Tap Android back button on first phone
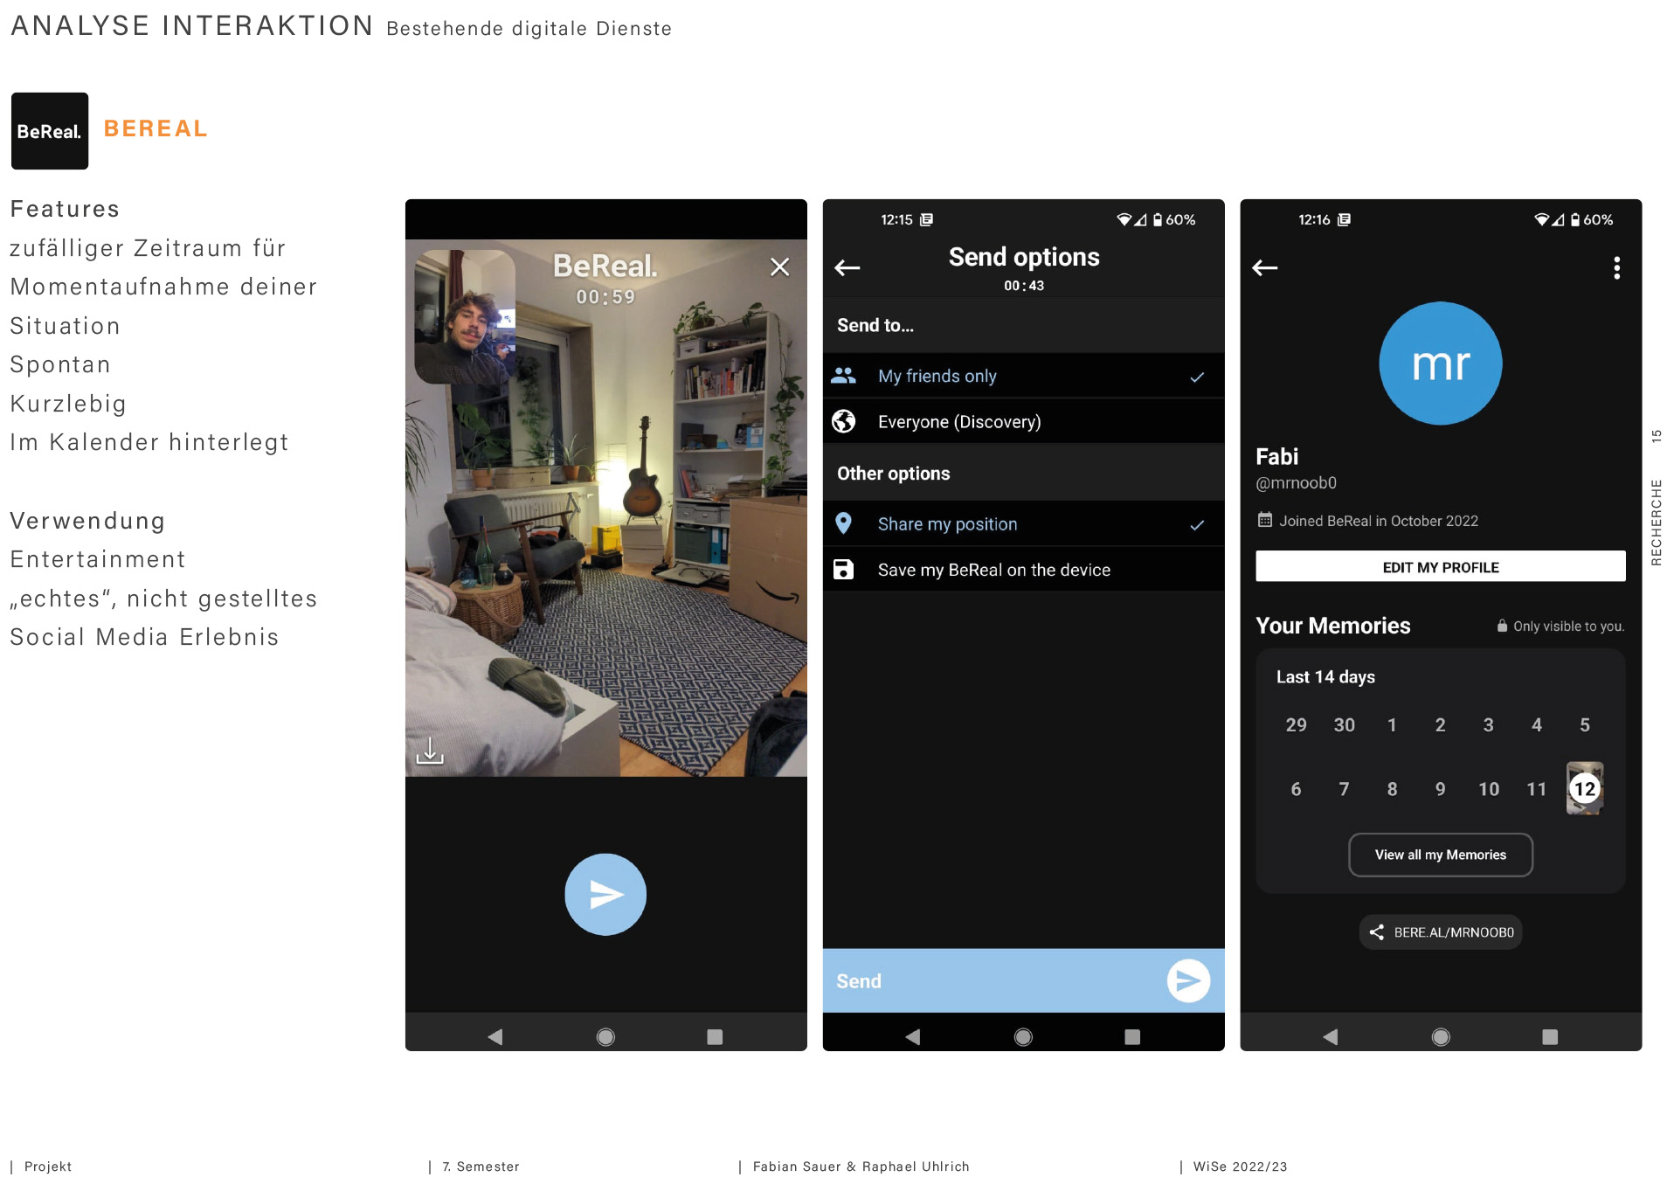Image resolution: width=1667 pixels, height=1177 pixels. [x=495, y=1036]
